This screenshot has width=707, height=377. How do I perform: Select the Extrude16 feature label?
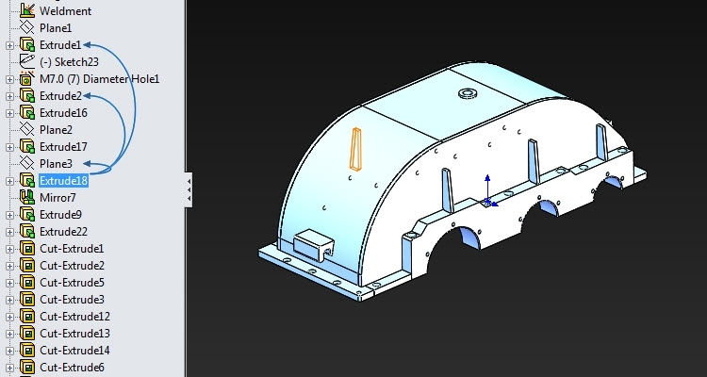click(x=63, y=113)
